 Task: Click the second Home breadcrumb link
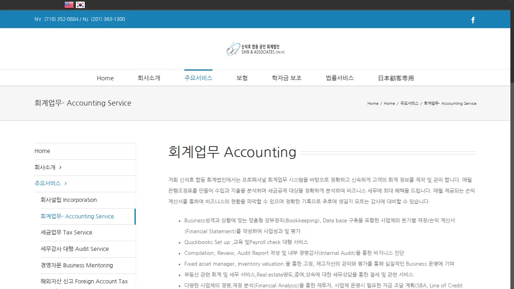[x=389, y=104]
